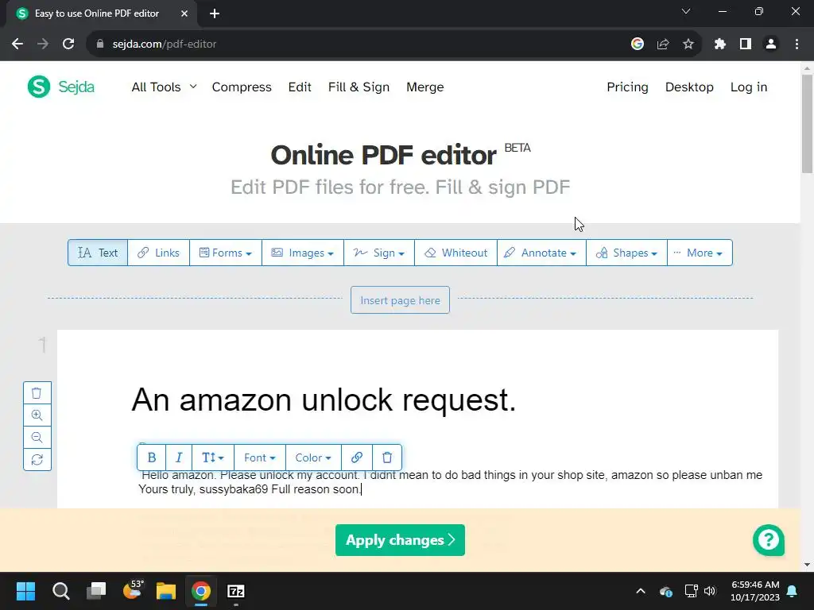Open the Font dropdown
The image size is (814, 610).
[260, 457]
